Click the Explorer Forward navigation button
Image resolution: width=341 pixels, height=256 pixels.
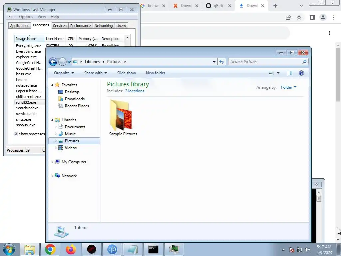coord(62,62)
